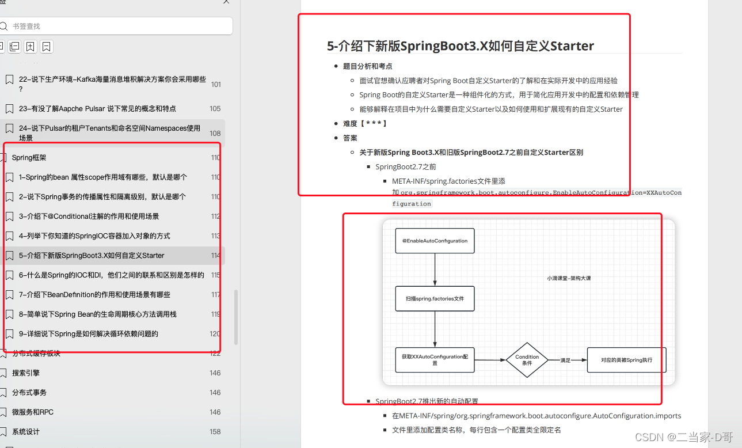Click bookmark icon beside 1-Spring的bean 属性scope作用域
The image size is (742, 448).
[9, 177]
